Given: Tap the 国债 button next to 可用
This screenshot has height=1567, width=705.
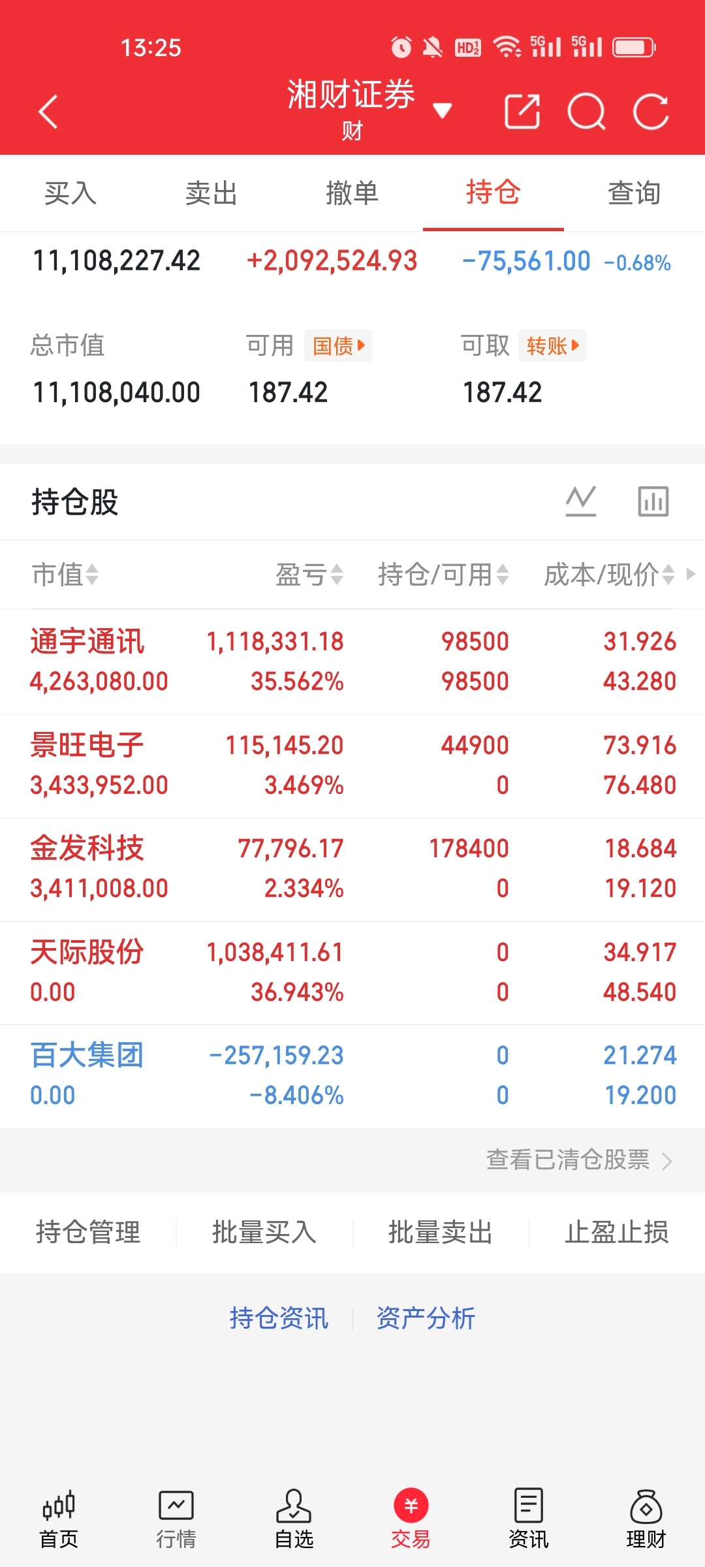Looking at the screenshot, I should pos(338,345).
